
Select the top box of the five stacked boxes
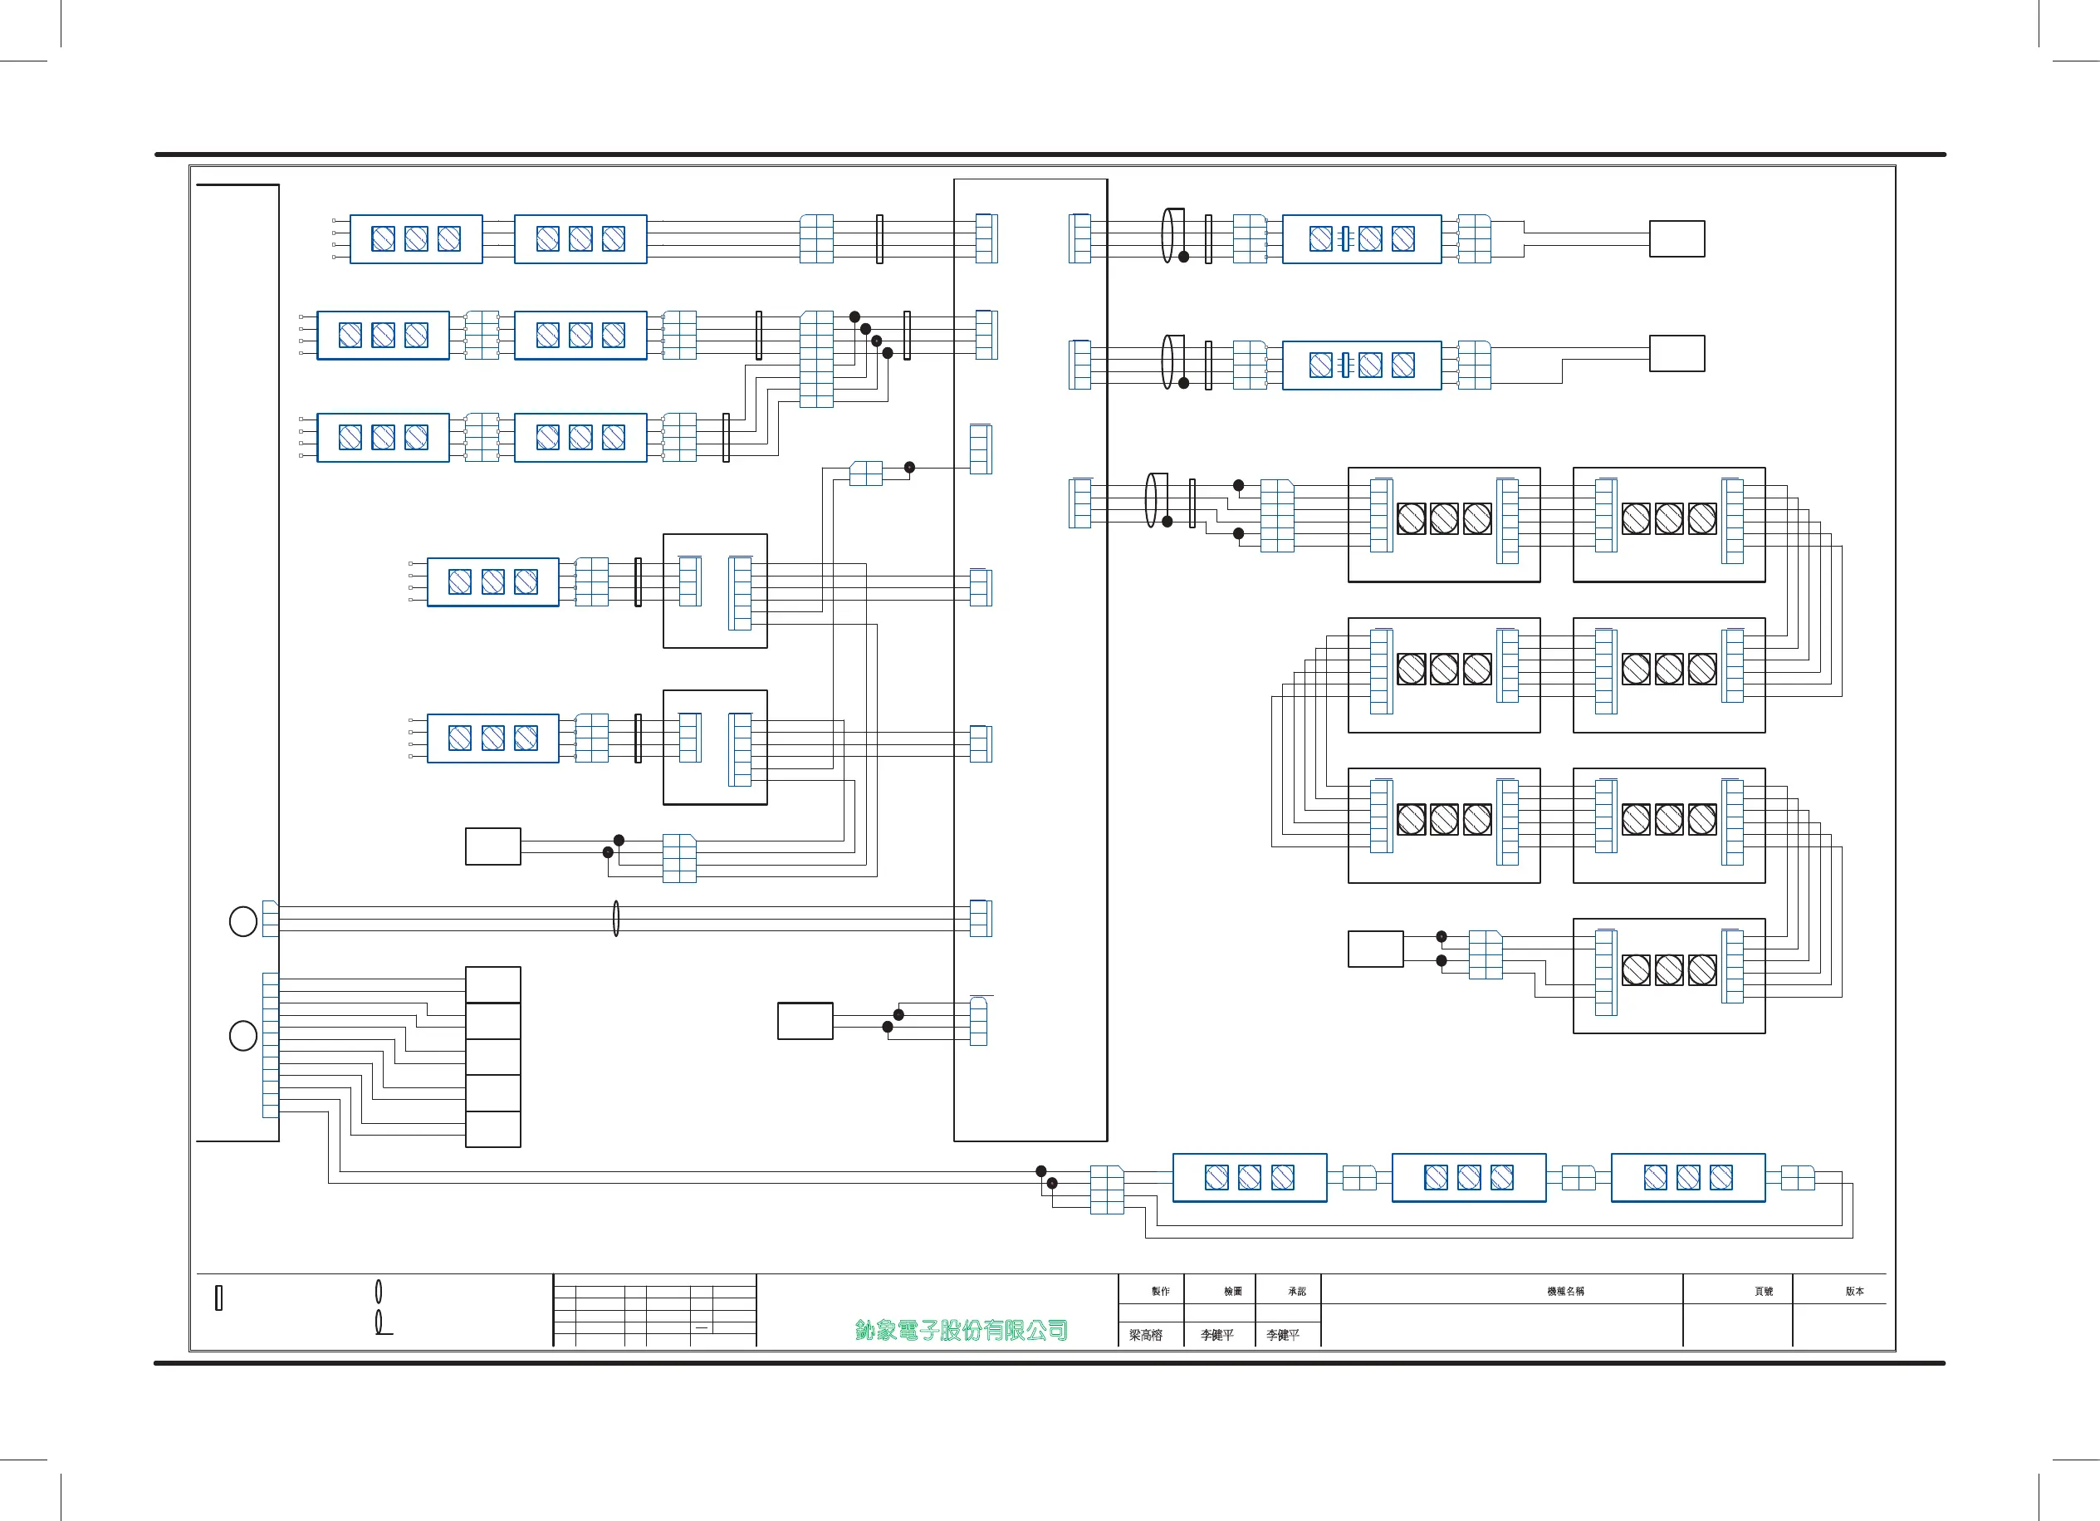(x=492, y=984)
